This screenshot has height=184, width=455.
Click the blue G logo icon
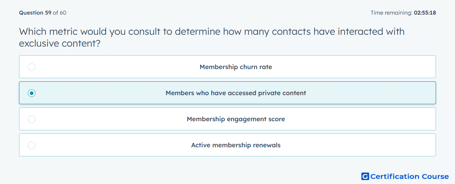(365, 176)
